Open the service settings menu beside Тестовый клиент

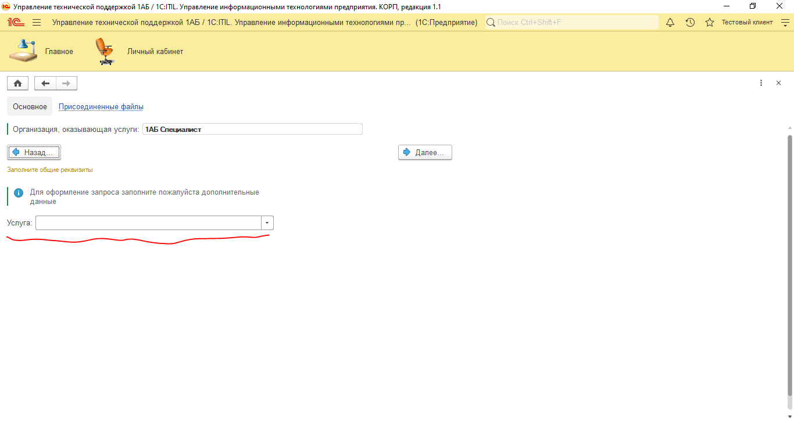(784, 22)
